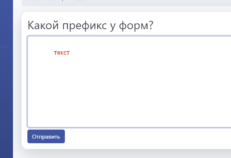This screenshot has height=158, width=231.
Task: Click the Отправить submit button
Action: [x=46, y=136]
